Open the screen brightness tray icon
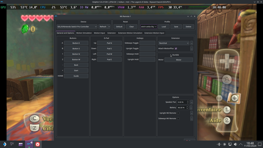The image size is (263, 148). tap(224, 144)
